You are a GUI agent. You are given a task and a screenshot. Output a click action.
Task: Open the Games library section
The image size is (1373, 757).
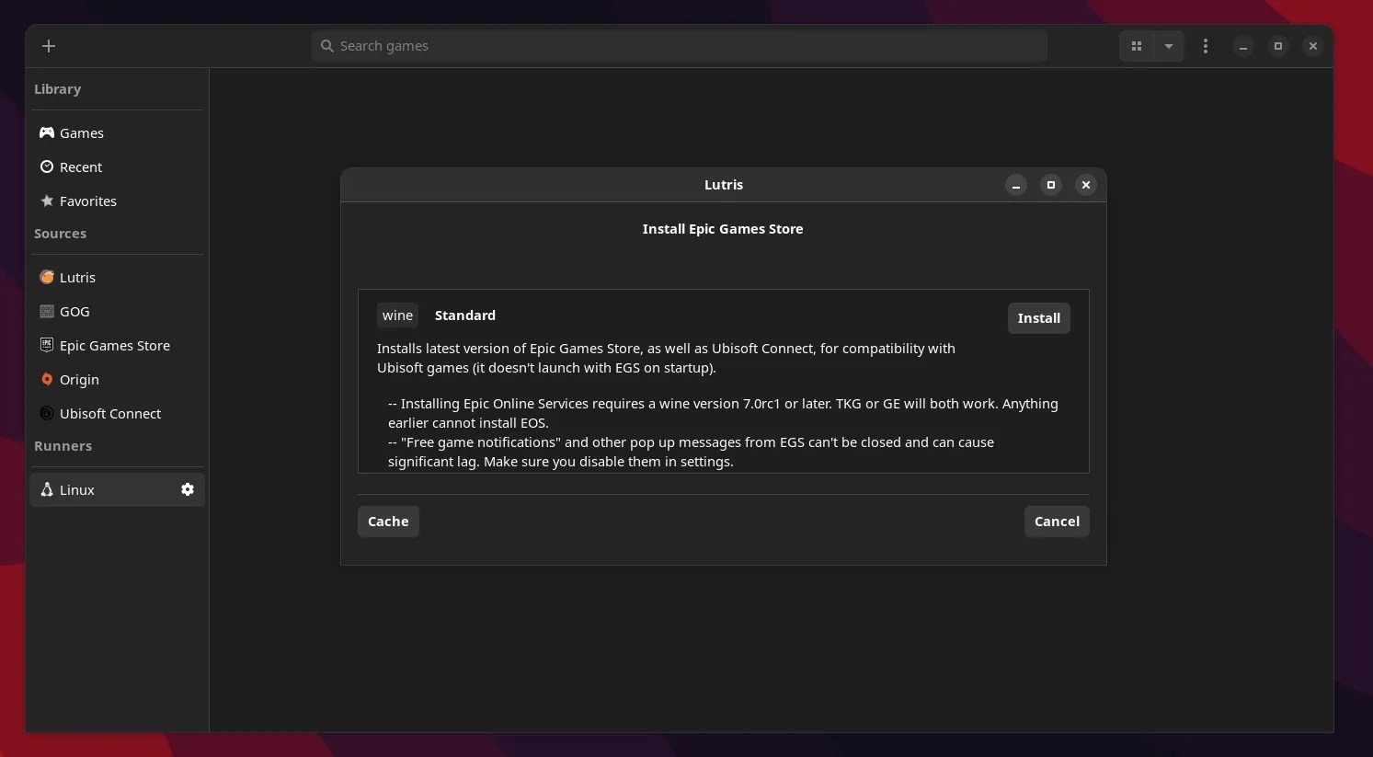point(80,132)
